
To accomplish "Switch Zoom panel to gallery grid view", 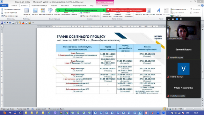I will [x=181, y=19].
